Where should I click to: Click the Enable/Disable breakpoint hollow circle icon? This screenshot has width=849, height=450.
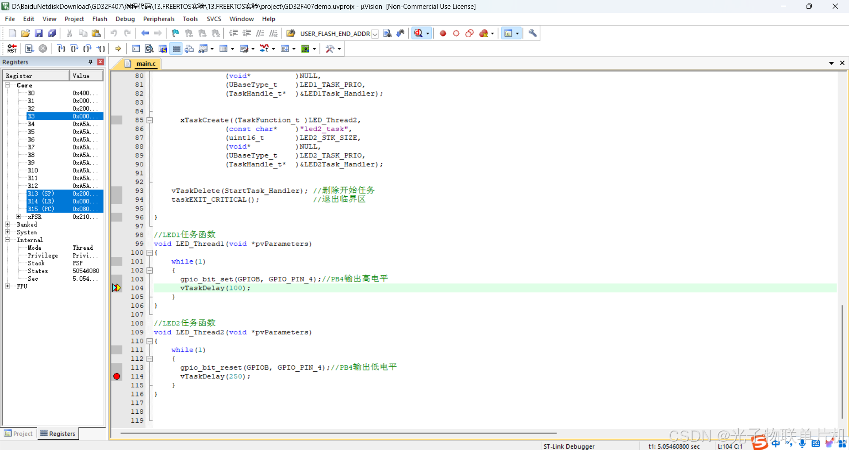456,33
